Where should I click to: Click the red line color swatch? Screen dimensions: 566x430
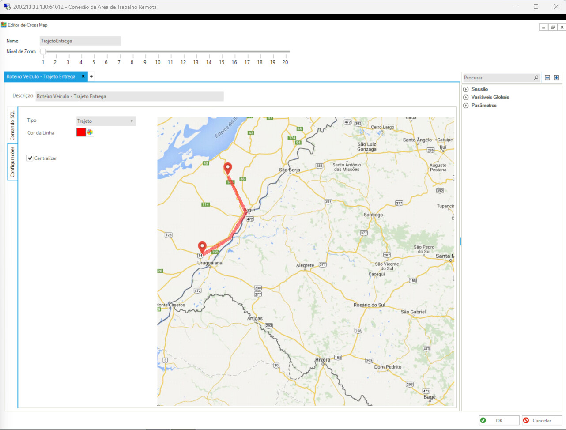pyautogui.click(x=81, y=132)
